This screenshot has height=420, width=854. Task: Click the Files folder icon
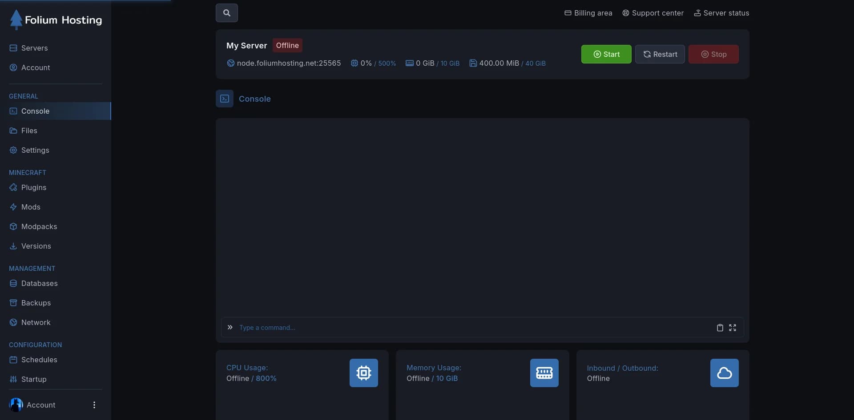coord(13,131)
